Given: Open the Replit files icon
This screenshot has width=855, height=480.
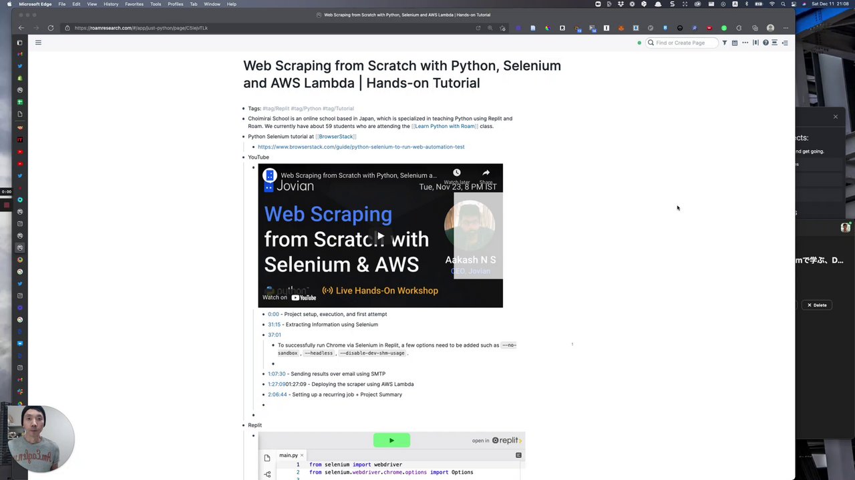Looking at the screenshot, I should [x=267, y=458].
